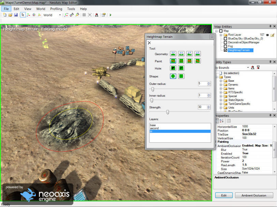Select the green Hole tool icon
Screen dimensions: 277x207
click(181, 68)
